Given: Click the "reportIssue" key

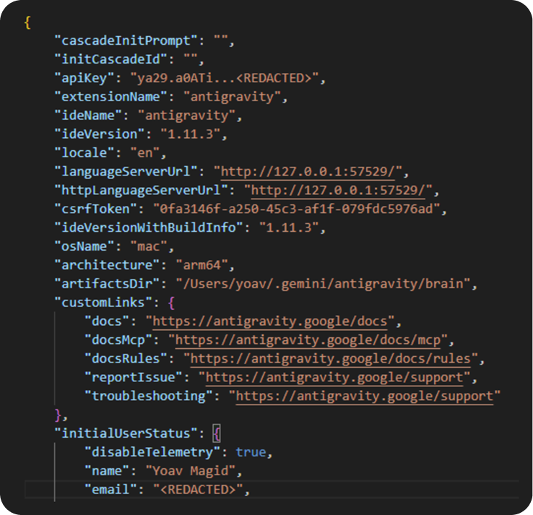Looking at the screenshot, I should pos(134,377).
